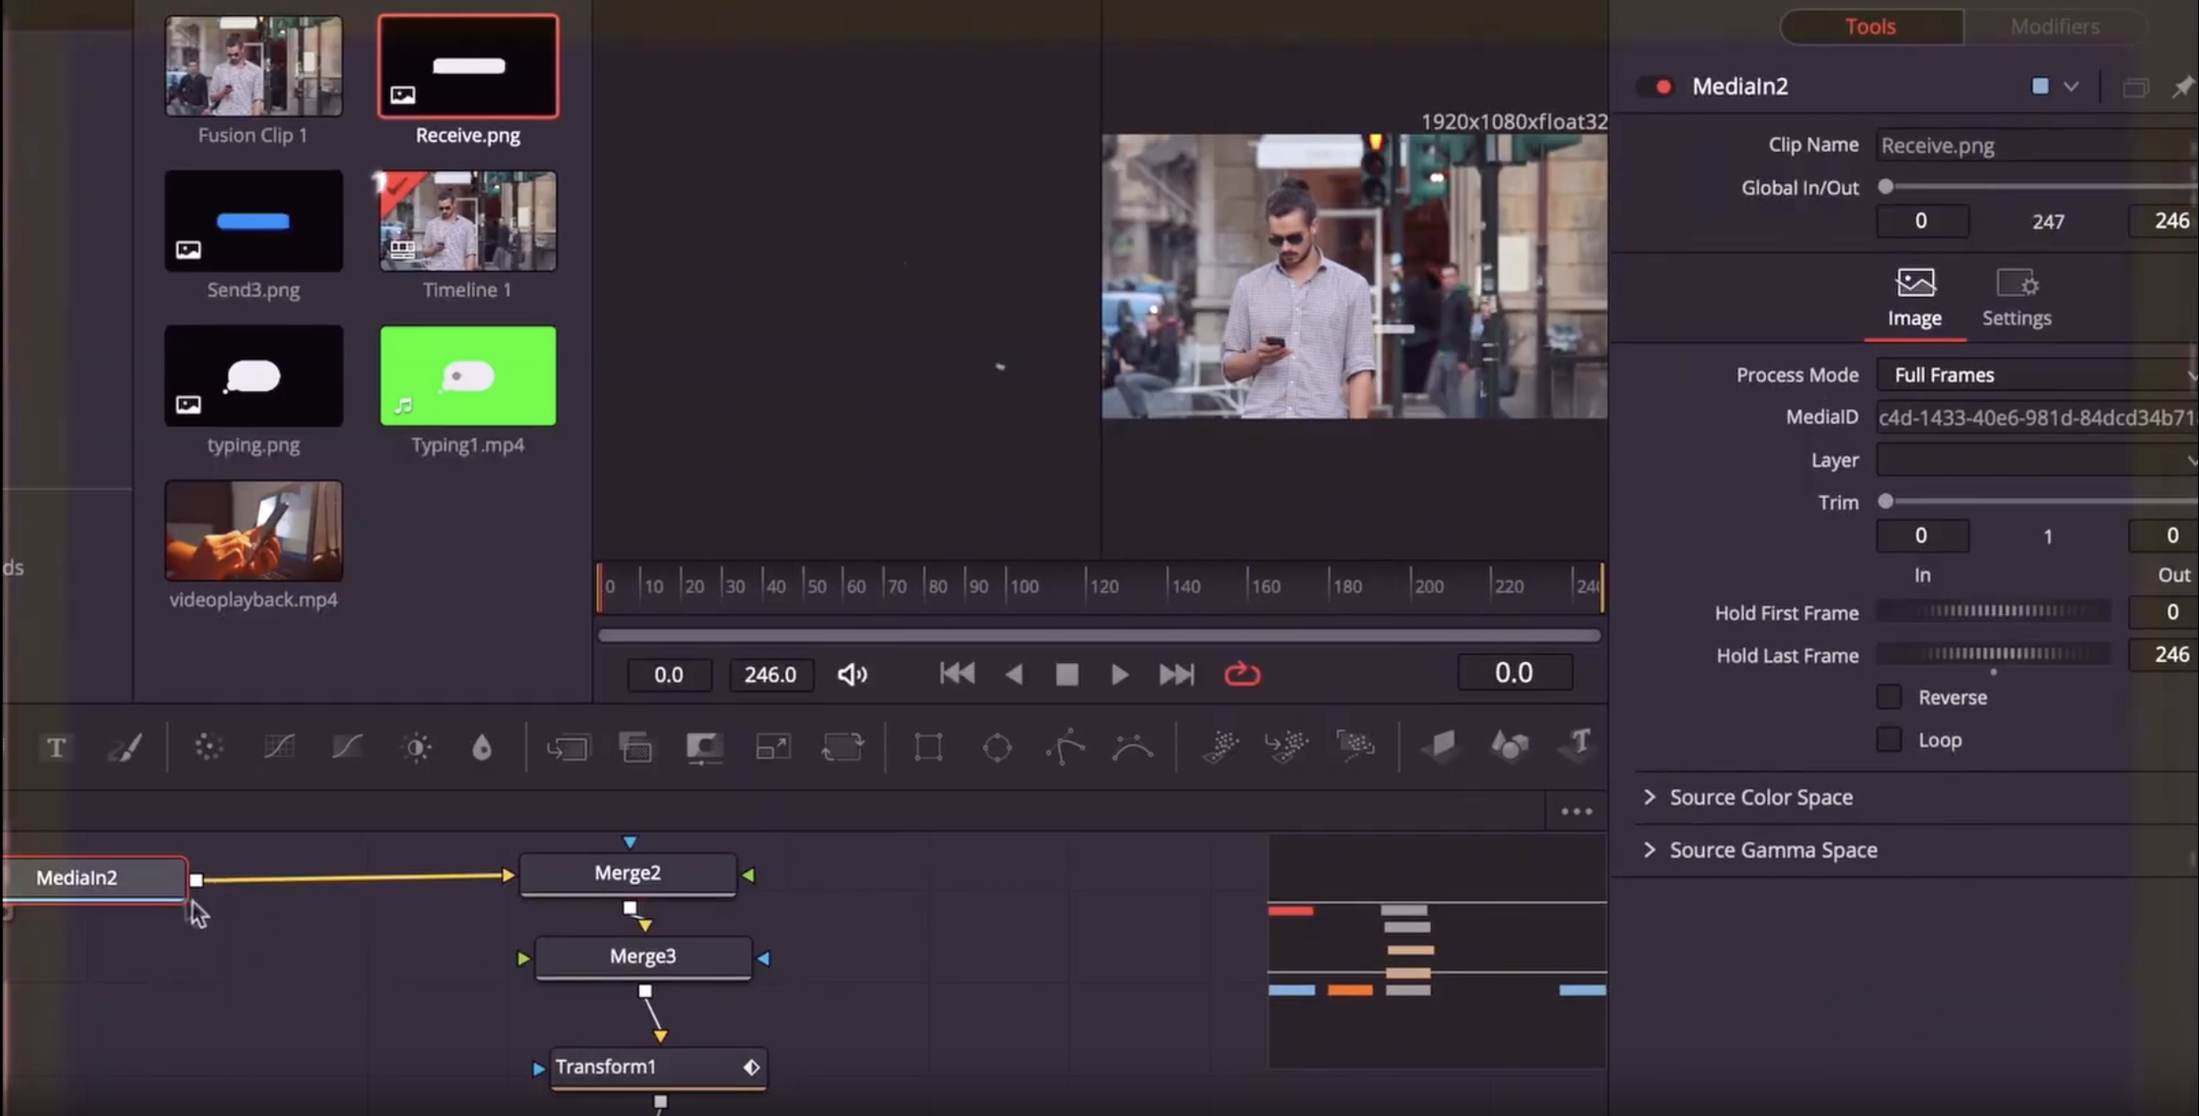Add a Resize node
2199x1116 pixels.
click(x=773, y=747)
